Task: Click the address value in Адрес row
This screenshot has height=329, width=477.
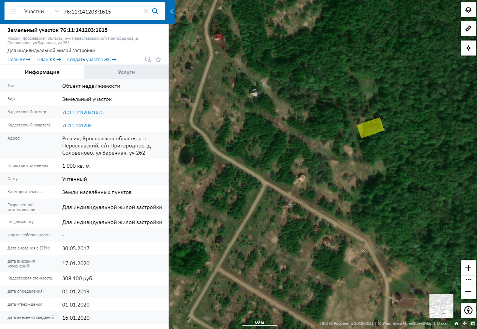Action: tap(107, 146)
